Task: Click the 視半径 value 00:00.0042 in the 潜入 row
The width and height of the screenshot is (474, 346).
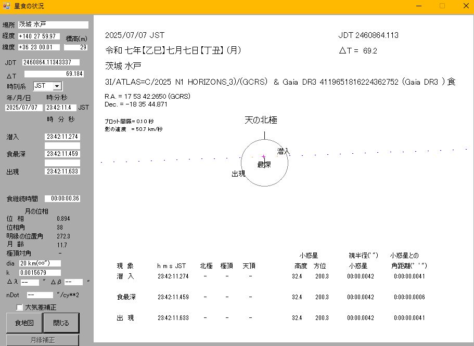Action: click(x=361, y=276)
